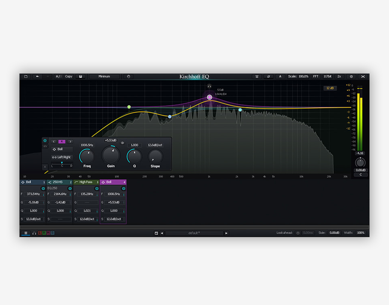The width and height of the screenshot is (389, 305).
Task: Open the FFT analyzer options
Action: tap(316, 77)
